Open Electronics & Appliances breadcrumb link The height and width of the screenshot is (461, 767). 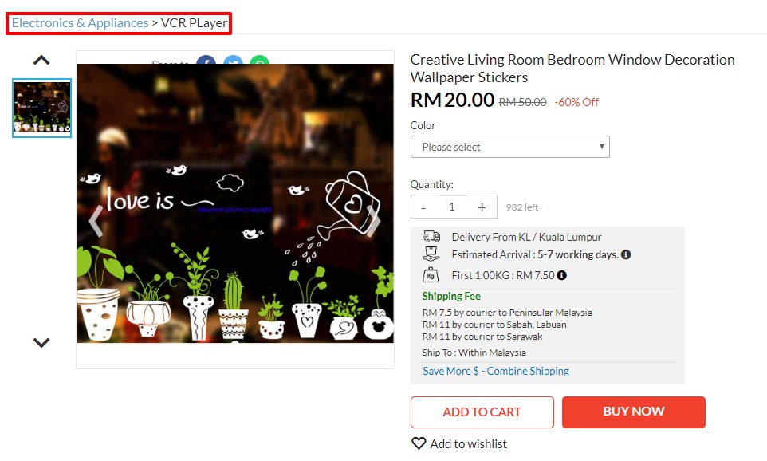click(x=81, y=23)
